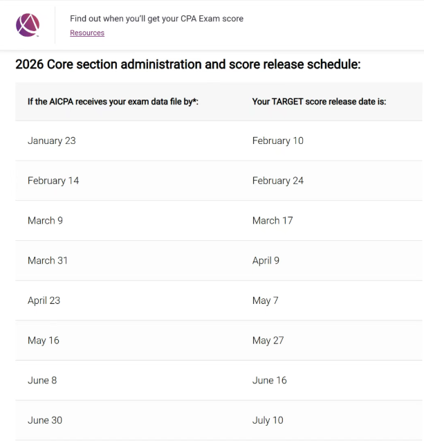The height and width of the screenshot is (443, 424).
Task: Select the March 9 cell
Action: click(45, 221)
